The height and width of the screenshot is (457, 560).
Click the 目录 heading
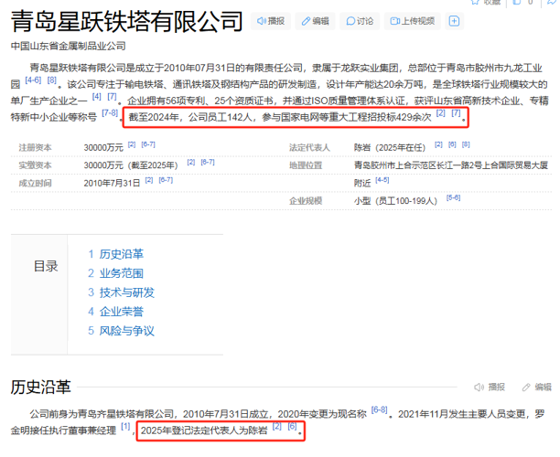coord(46,266)
